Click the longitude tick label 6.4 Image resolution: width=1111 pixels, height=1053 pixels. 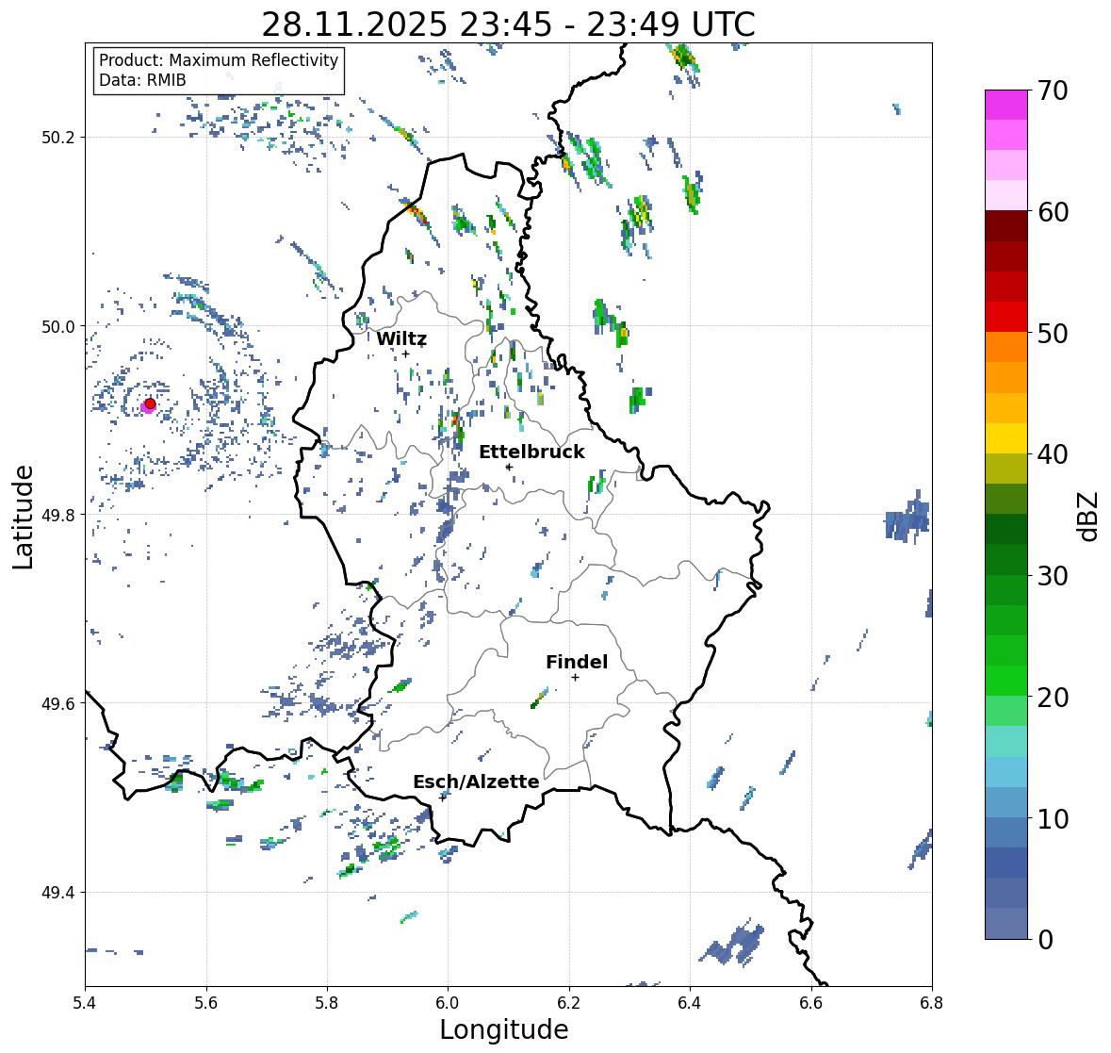[x=690, y=1003]
